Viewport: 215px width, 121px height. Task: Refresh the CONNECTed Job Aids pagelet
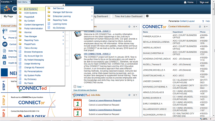pos(129,95)
